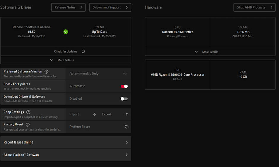
Task: Click Check for Updates text
Action: click(66, 51)
